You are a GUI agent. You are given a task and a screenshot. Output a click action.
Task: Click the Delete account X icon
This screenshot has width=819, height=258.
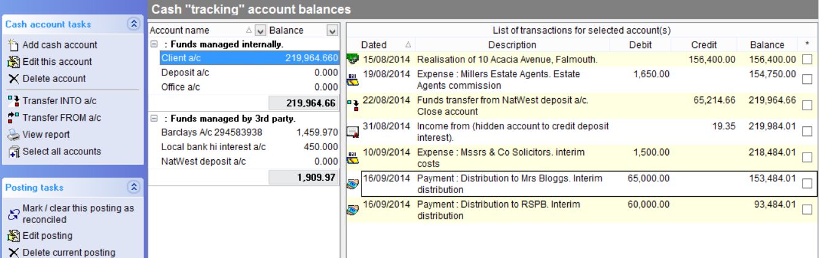coord(14,78)
